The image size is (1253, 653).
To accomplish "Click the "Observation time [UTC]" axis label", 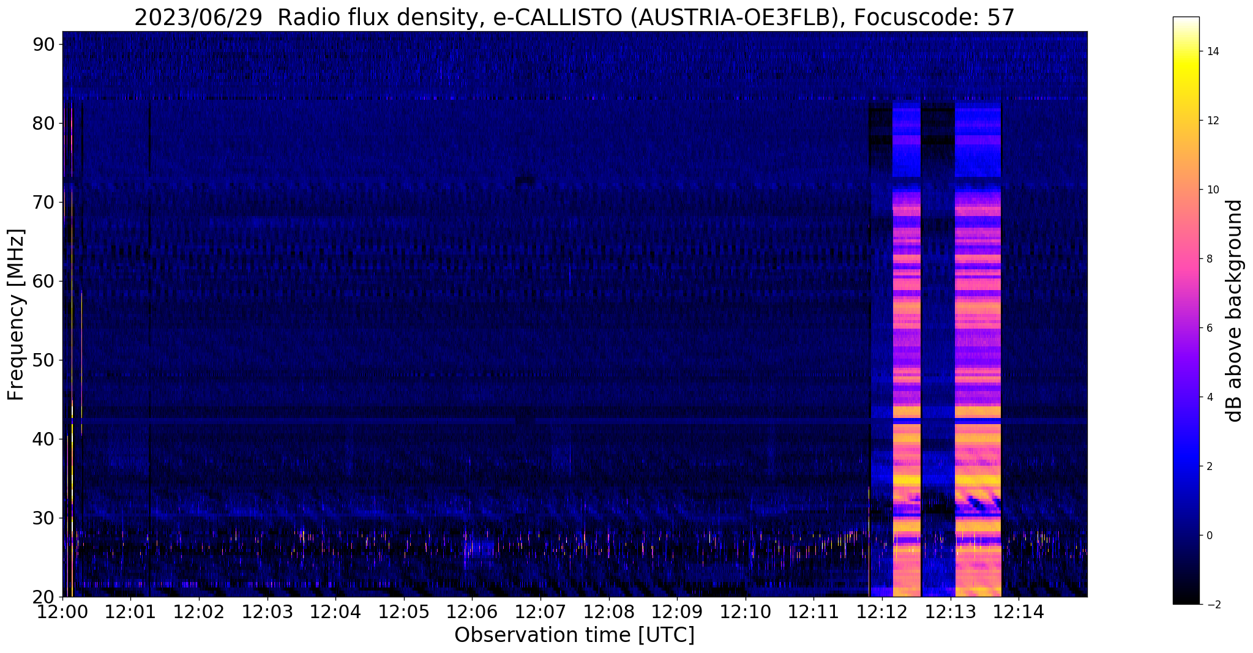I will (574, 635).
